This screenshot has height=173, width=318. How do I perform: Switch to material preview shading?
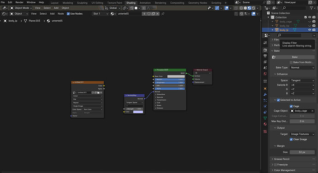(x=249, y=8)
